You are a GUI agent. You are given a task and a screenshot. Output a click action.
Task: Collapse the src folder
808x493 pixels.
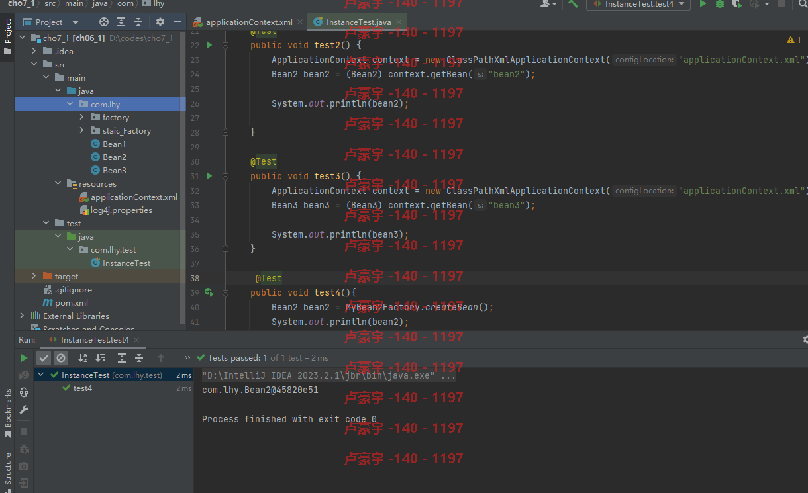(34, 64)
